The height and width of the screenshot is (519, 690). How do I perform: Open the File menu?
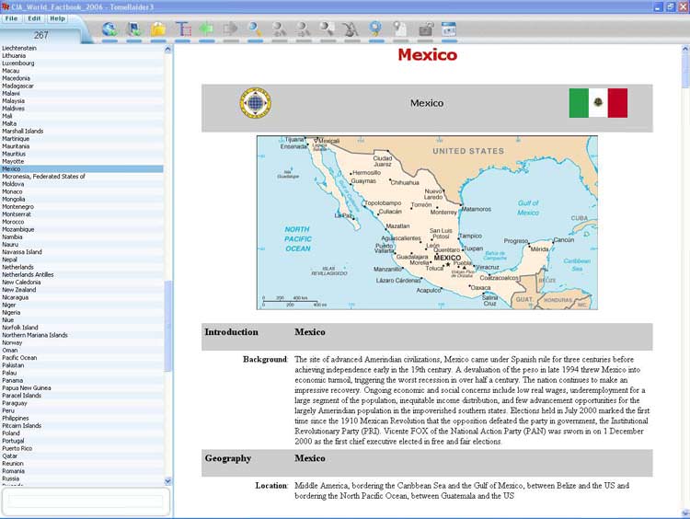point(11,18)
